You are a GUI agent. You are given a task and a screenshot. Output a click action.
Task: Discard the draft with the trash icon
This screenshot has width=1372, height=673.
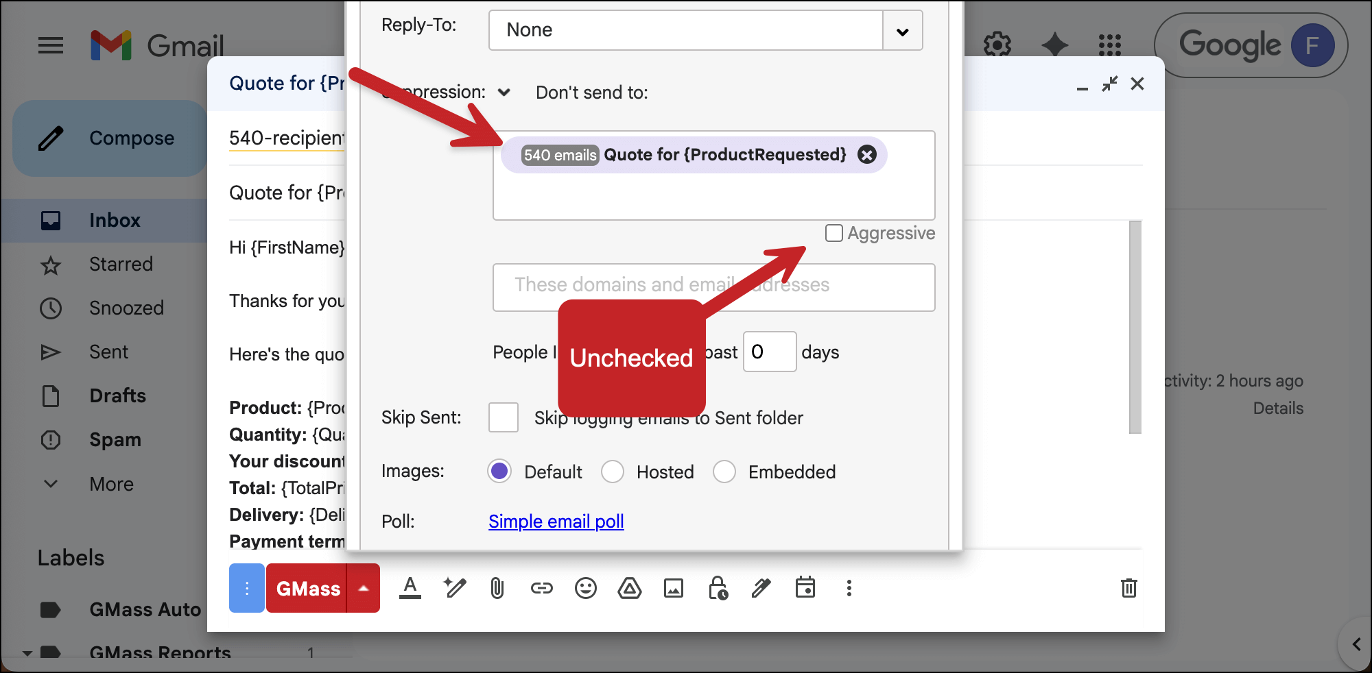(1129, 588)
